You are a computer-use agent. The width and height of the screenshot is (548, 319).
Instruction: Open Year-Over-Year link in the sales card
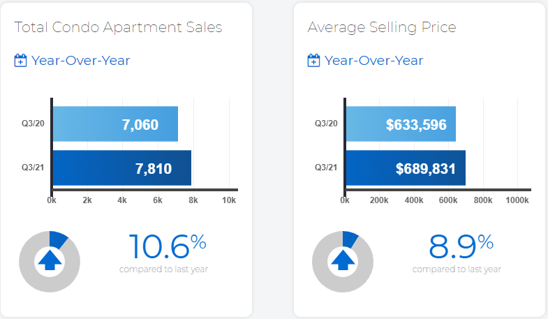(x=81, y=61)
